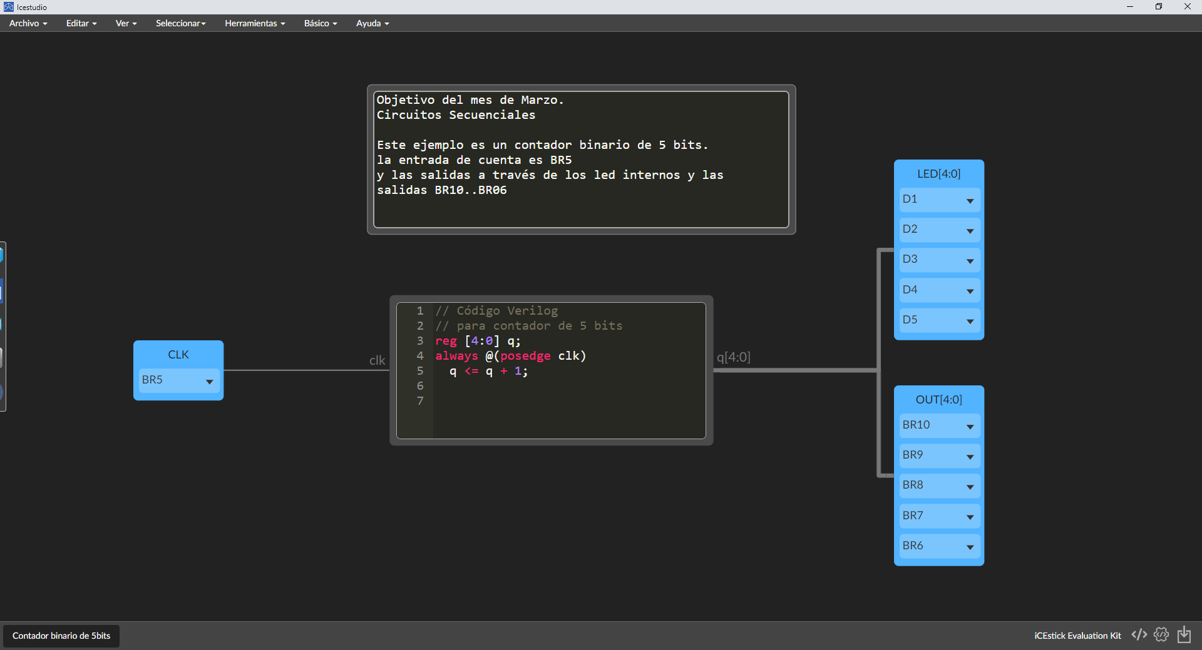Image resolution: width=1202 pixels, height=650 pixels.
Task: Expand the BR10 pin dropdown
Action: [939, 425]
